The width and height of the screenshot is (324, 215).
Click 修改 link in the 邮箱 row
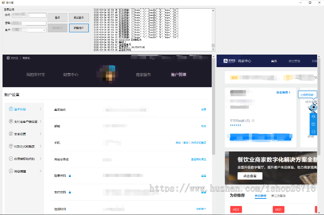pos(203,126)
